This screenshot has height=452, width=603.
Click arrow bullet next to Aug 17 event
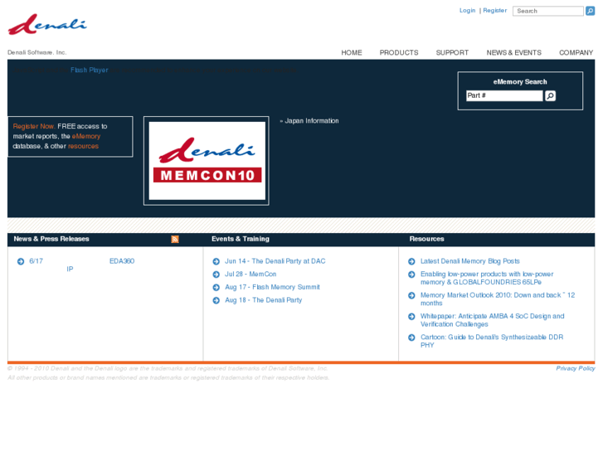(x=216, y=287)
